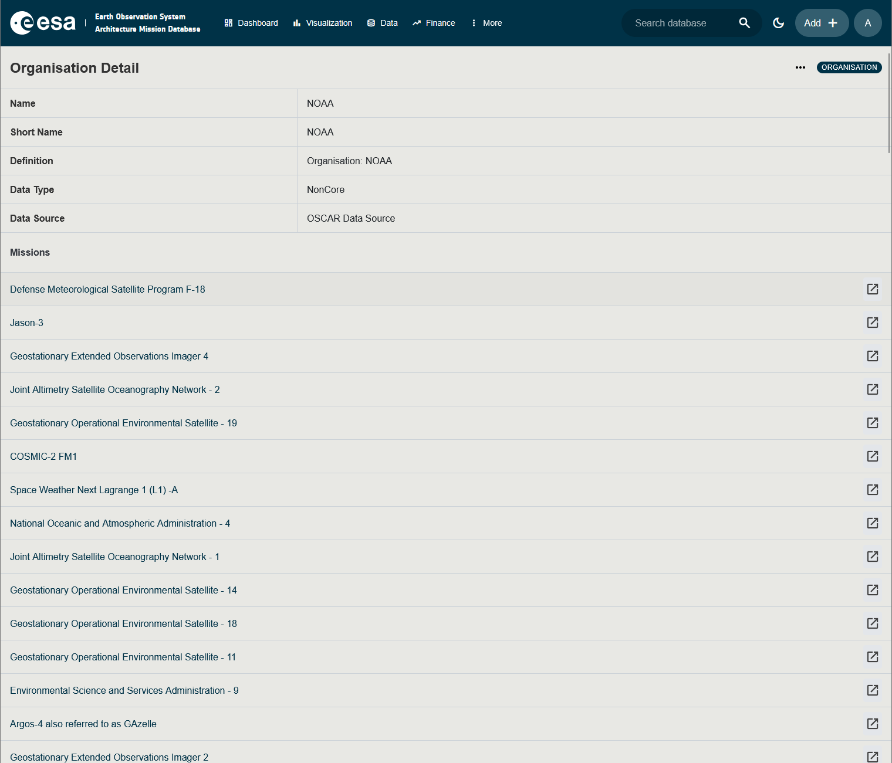This screenshot has width=892, height=763.
Task: Open Joint Altimetry Satellite Oceanography Network - 1
Action: point(114,557)
